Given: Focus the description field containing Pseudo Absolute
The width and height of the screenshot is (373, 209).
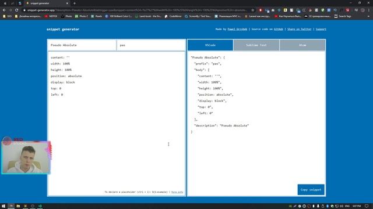Looking at the screenshot, I should tap(82, 45).
